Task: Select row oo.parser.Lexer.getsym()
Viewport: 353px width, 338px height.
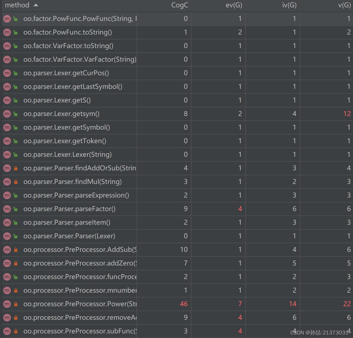Action: [177, 114]
